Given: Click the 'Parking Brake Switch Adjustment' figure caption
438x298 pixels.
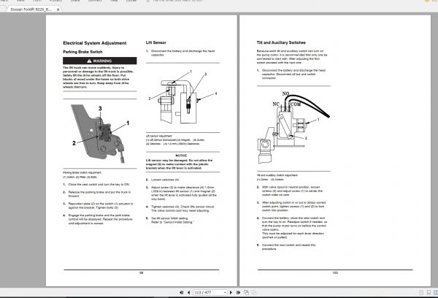Looking at the screenshot, I should [x=82, y=173].
